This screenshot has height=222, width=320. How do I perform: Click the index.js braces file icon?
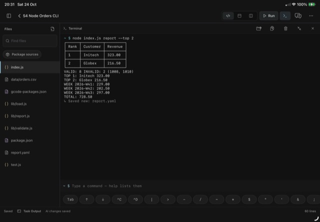(6, 67)
